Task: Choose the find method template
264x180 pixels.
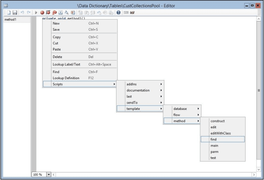Action: (x=222, y=139)
